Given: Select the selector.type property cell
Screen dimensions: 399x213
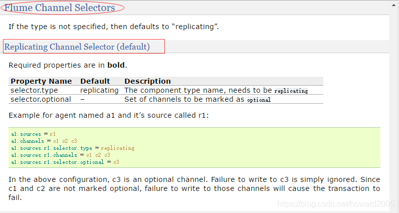Looking at the screenshot, I should point(34,90).
